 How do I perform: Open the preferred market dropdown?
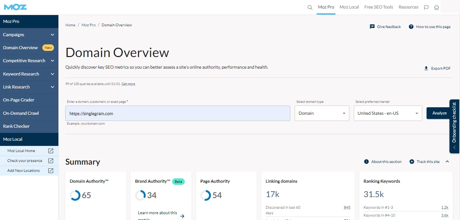(388, 113)
